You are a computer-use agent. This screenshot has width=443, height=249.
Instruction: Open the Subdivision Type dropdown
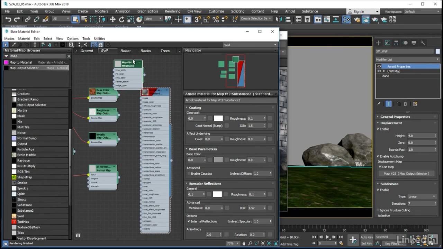(x=421, y=197)
